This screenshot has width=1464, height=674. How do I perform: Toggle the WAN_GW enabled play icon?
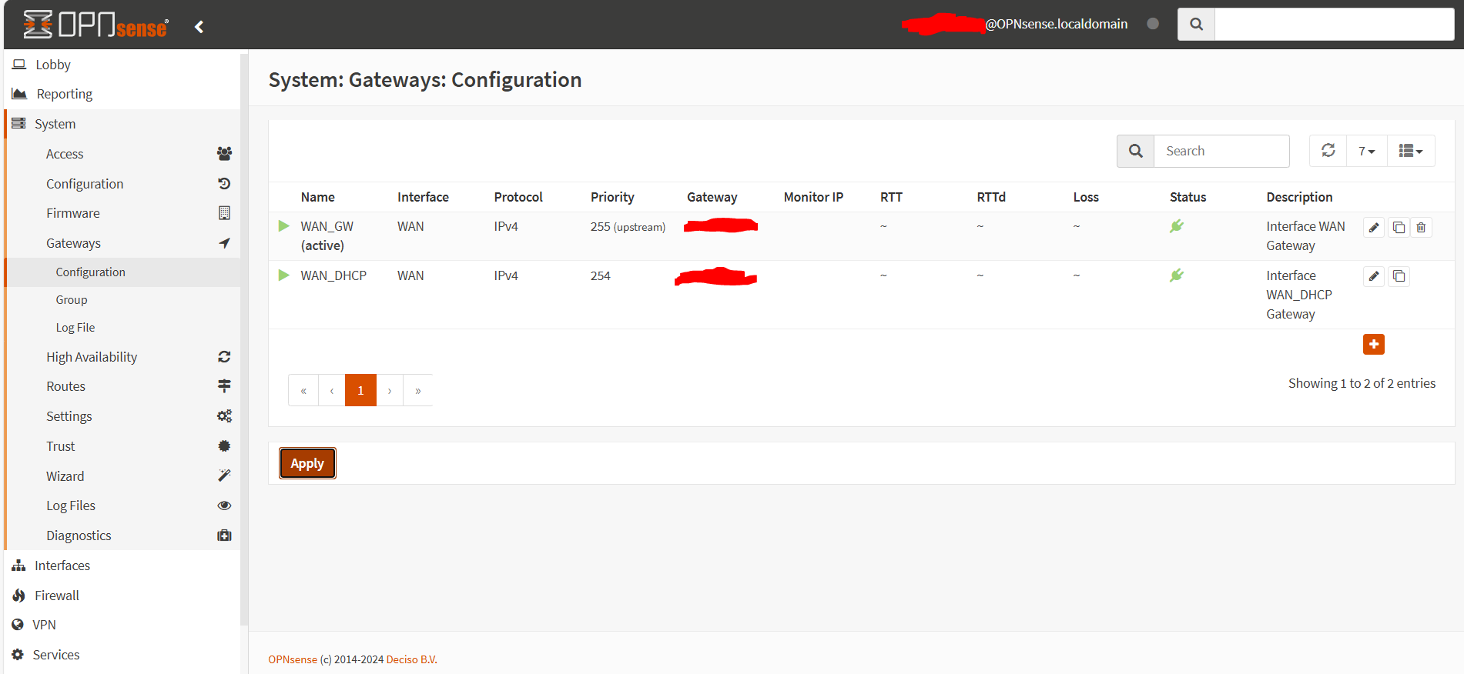tap(283, 226)
